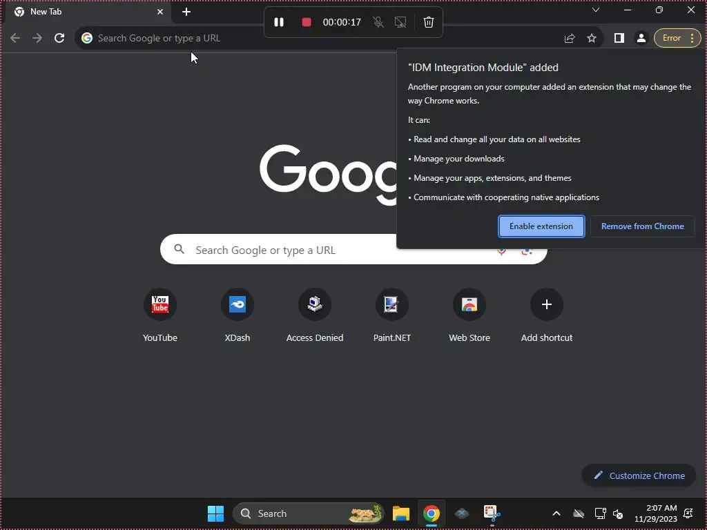Open the blue app icon beside Chrome on taskbar

point(462,513)
